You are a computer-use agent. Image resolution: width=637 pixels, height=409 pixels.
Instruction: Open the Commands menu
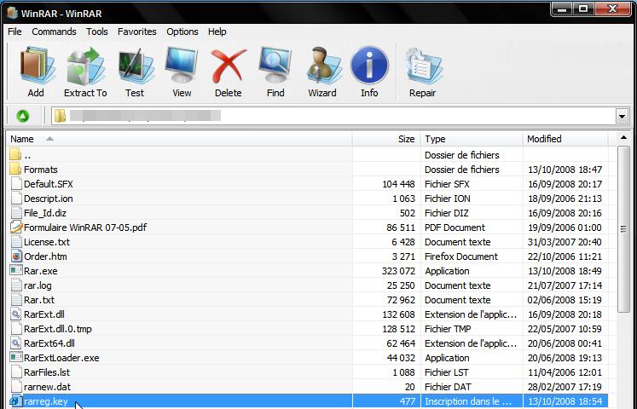click(54, 32)
